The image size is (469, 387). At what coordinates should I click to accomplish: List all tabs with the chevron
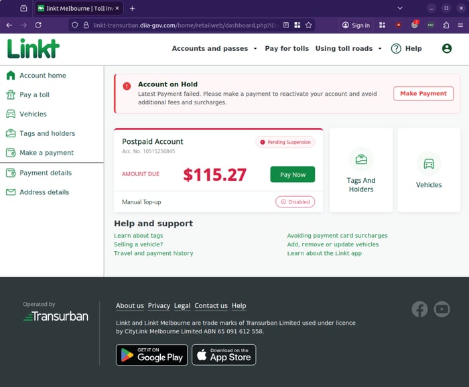[400, 8]
